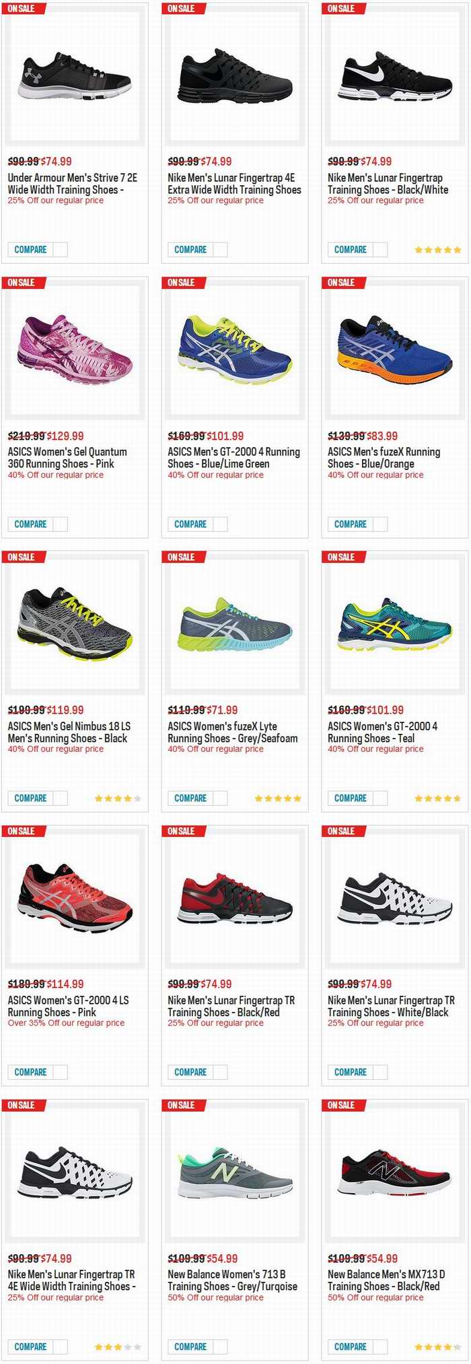Screen dimensions: 471x1364
Task: Click COMPARE button for ASICS Women's GT-2000 4 Teal
Action: pos(351,798)
